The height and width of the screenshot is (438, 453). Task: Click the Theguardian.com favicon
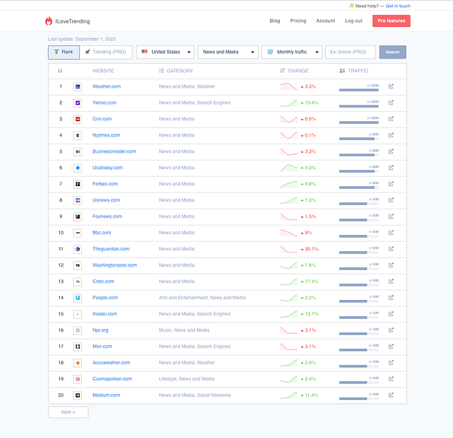point(77,249)
